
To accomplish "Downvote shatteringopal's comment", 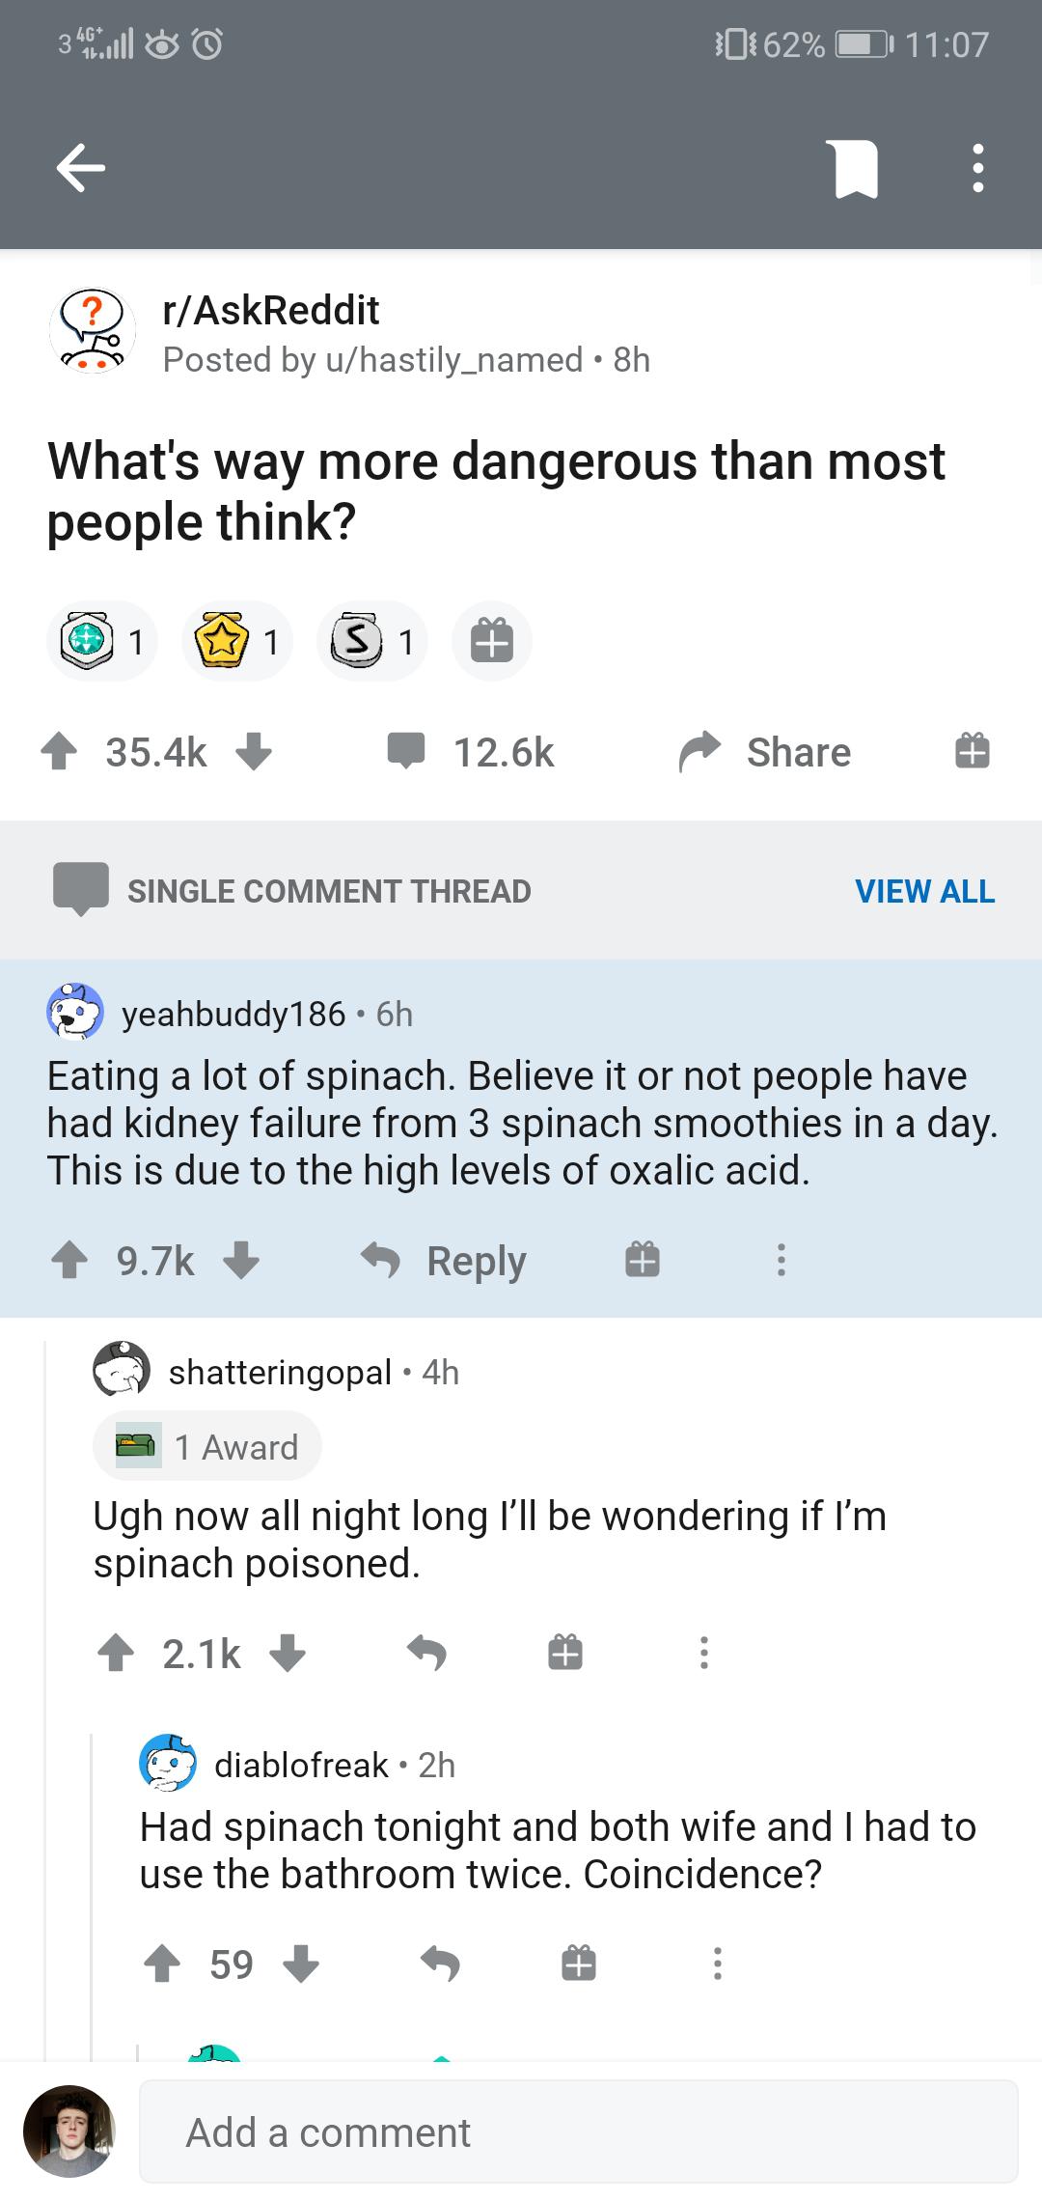I will point(287,1654).
